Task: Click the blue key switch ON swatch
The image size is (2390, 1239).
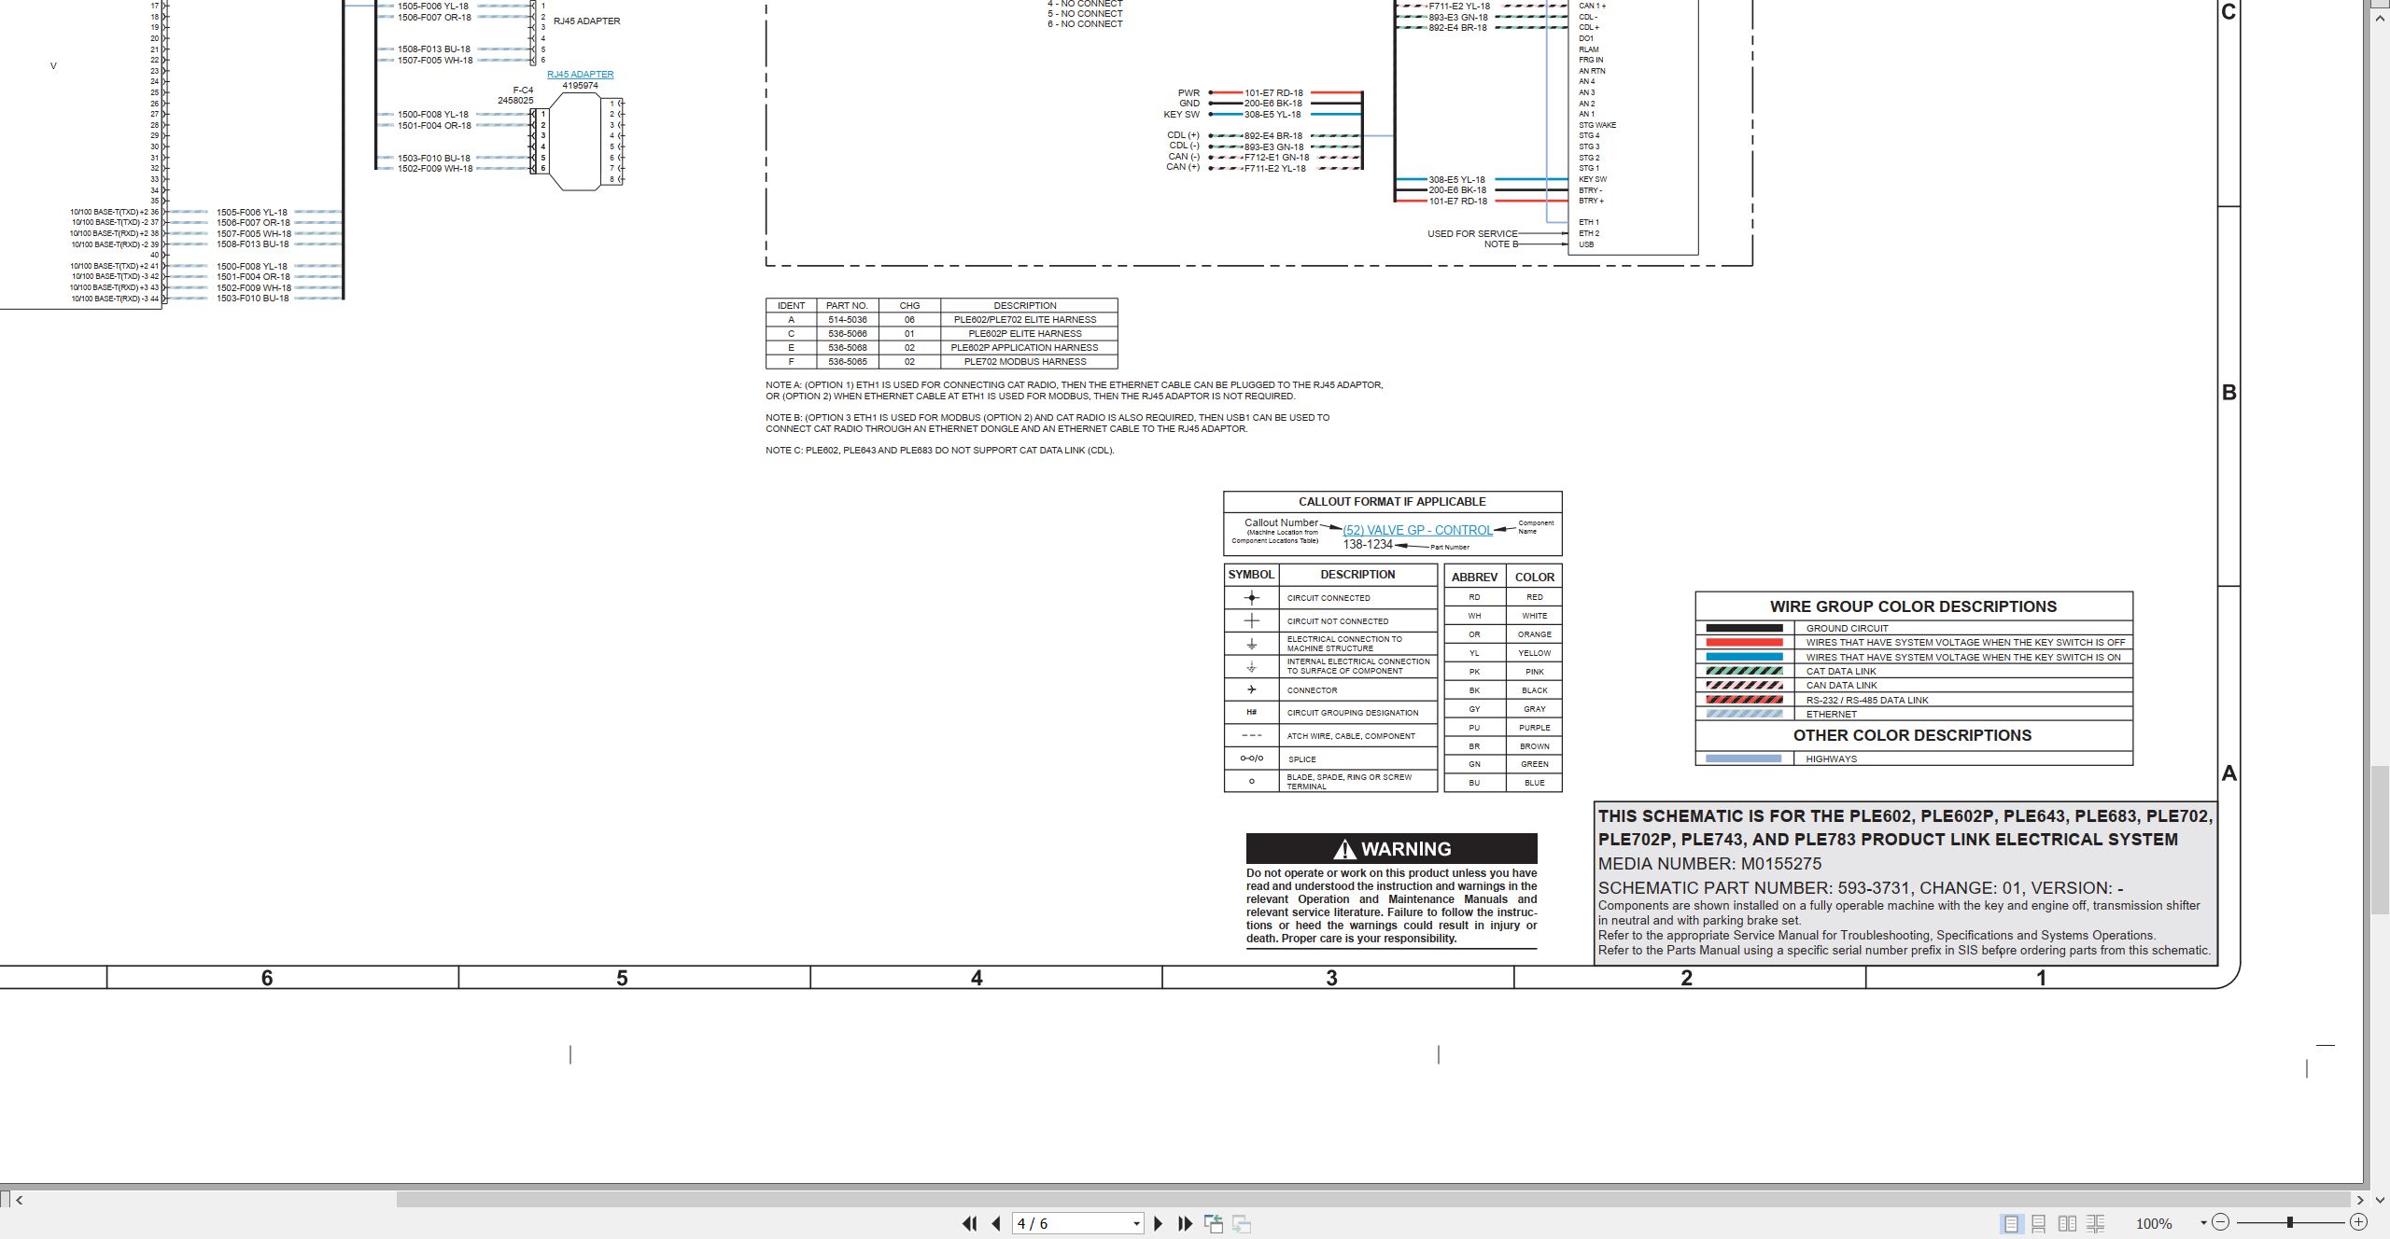Action: coord(1744,657)
